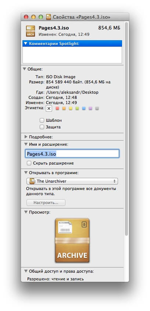Zoom the window with green button
The height and width of the screenshot is (311, 150).
(x=40, y=17)
